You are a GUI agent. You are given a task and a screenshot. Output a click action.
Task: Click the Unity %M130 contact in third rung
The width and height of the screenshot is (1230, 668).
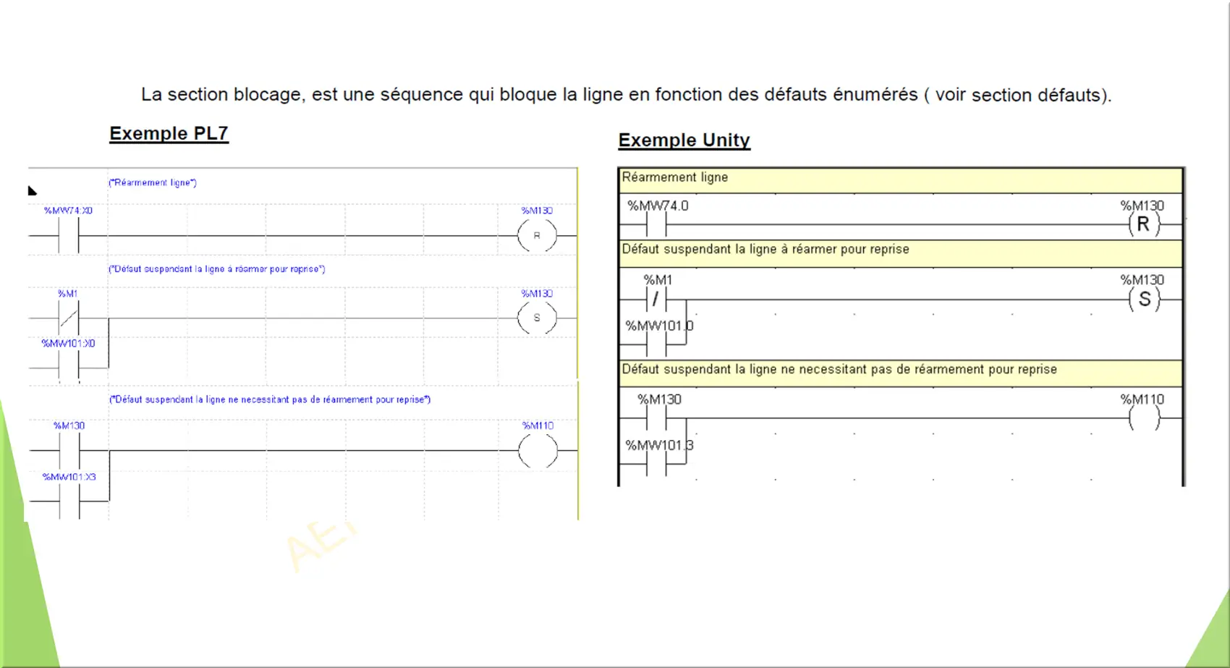coord(656,418)
